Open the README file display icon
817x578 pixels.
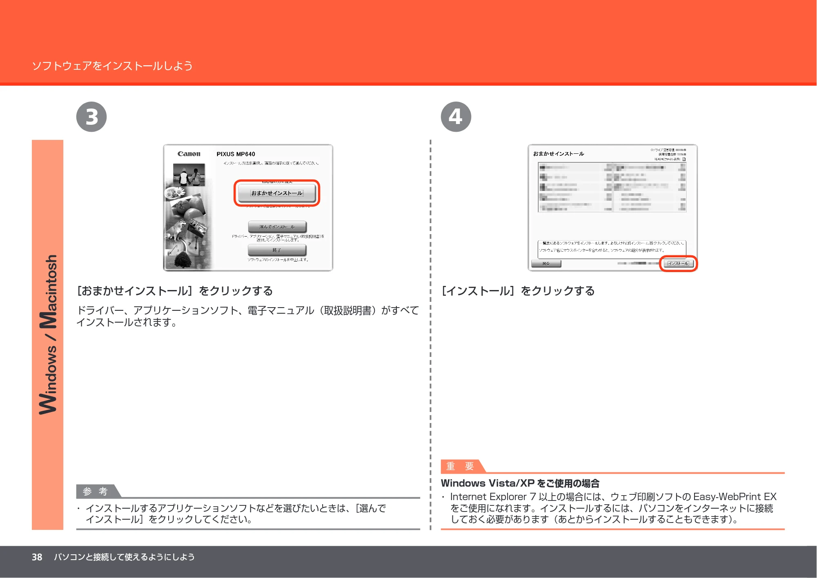pos(684,159)
